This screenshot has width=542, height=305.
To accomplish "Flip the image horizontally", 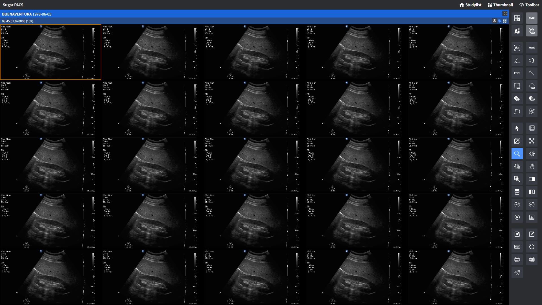I will click(x=532, y=192).
